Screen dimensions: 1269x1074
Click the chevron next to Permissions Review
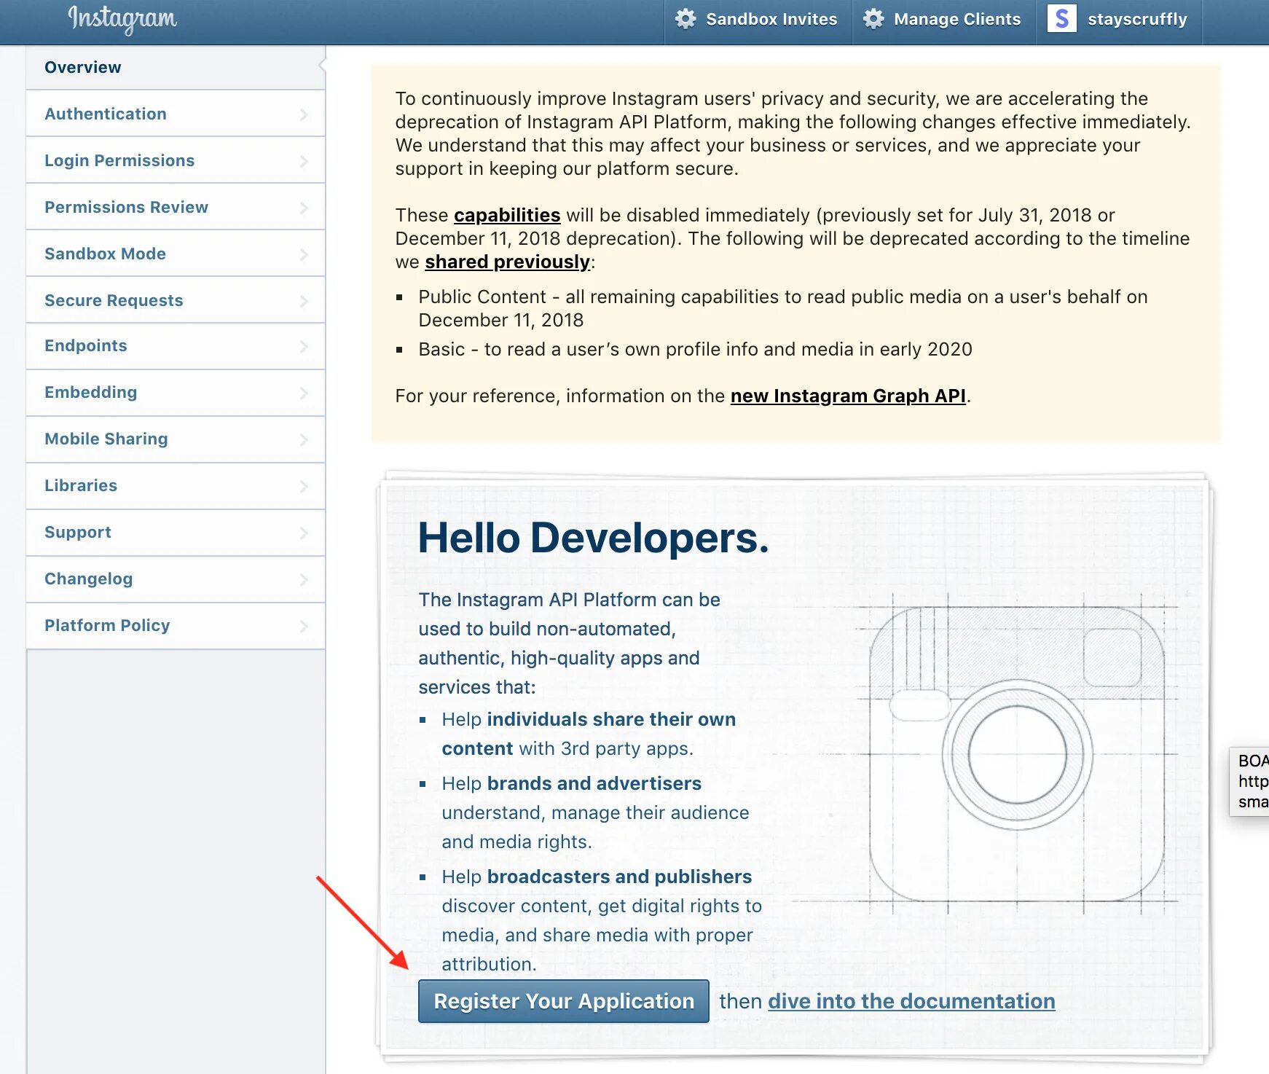pos(304,208)
